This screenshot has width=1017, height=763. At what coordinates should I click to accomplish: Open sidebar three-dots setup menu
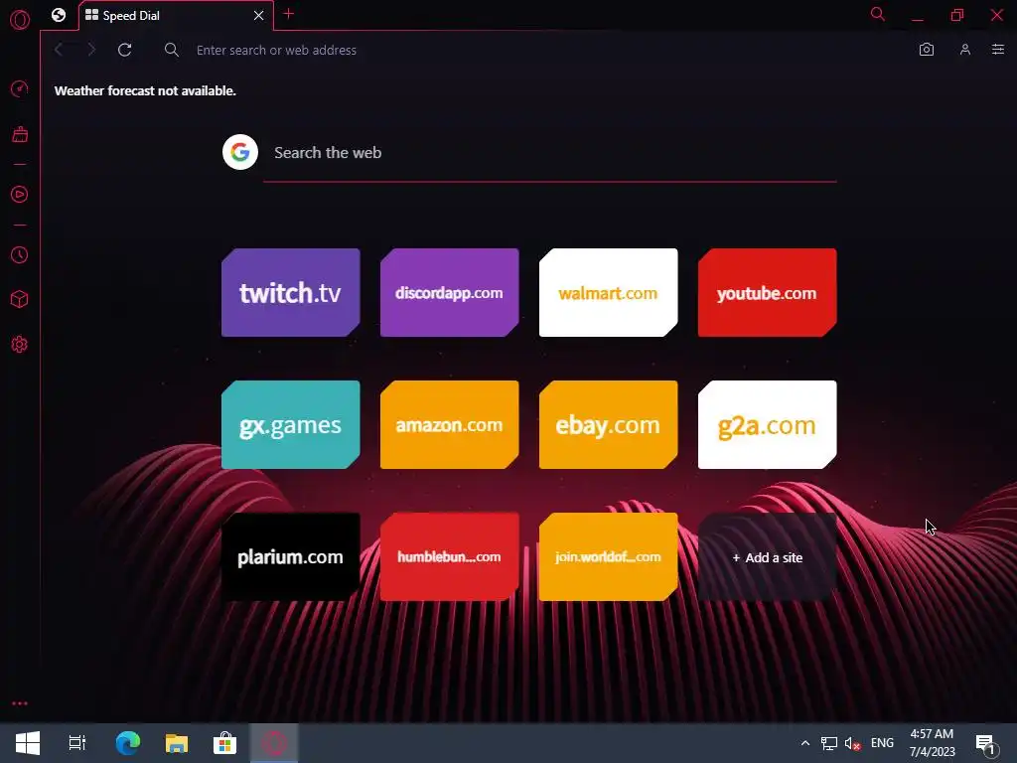pos(20,703)
